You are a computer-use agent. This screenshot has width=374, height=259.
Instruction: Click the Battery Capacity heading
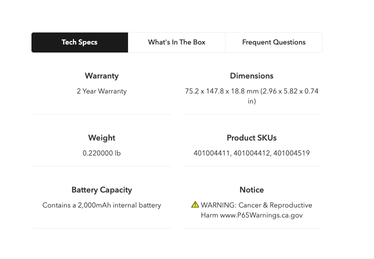101,190
